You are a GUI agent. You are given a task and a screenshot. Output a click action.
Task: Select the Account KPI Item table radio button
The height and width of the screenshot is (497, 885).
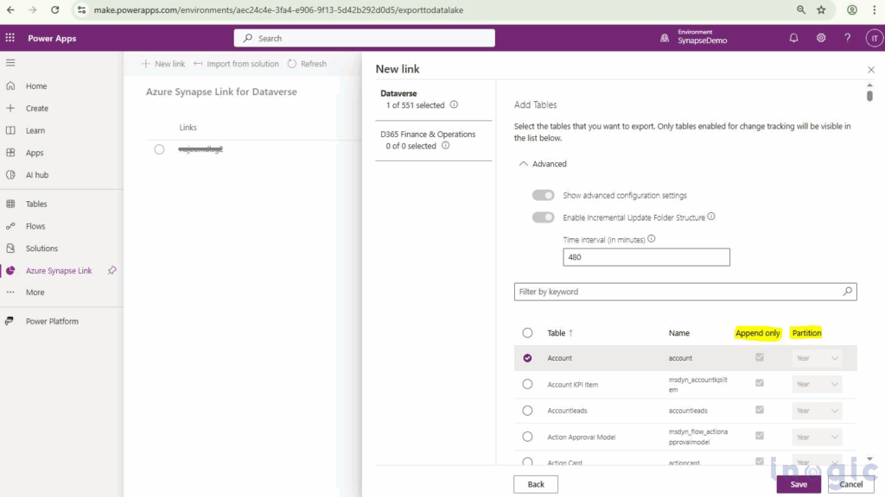click(527, 384)
